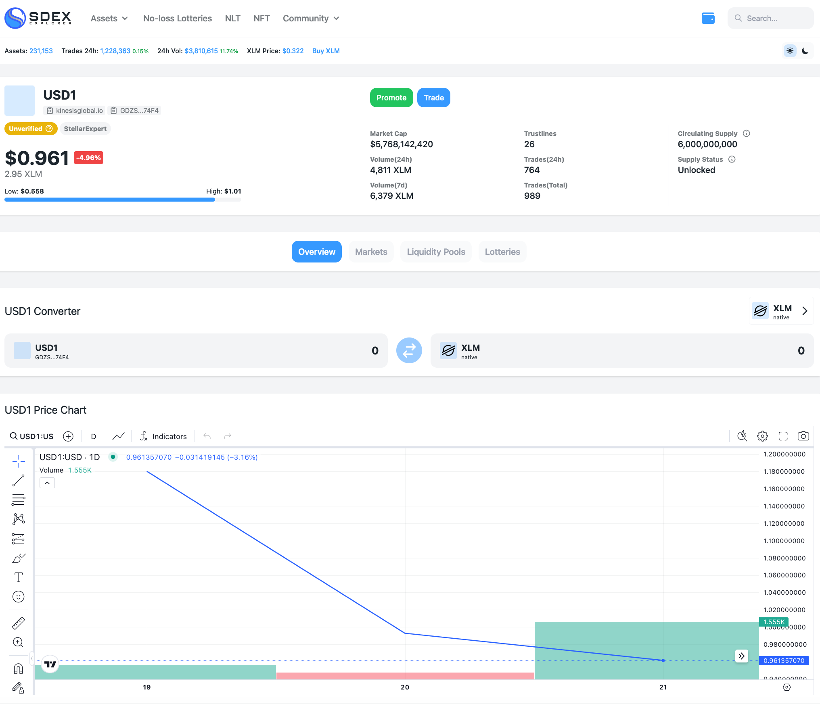Open chart settings gear icon
Viewport: 820px width, 704px height.
coord(762,436)
